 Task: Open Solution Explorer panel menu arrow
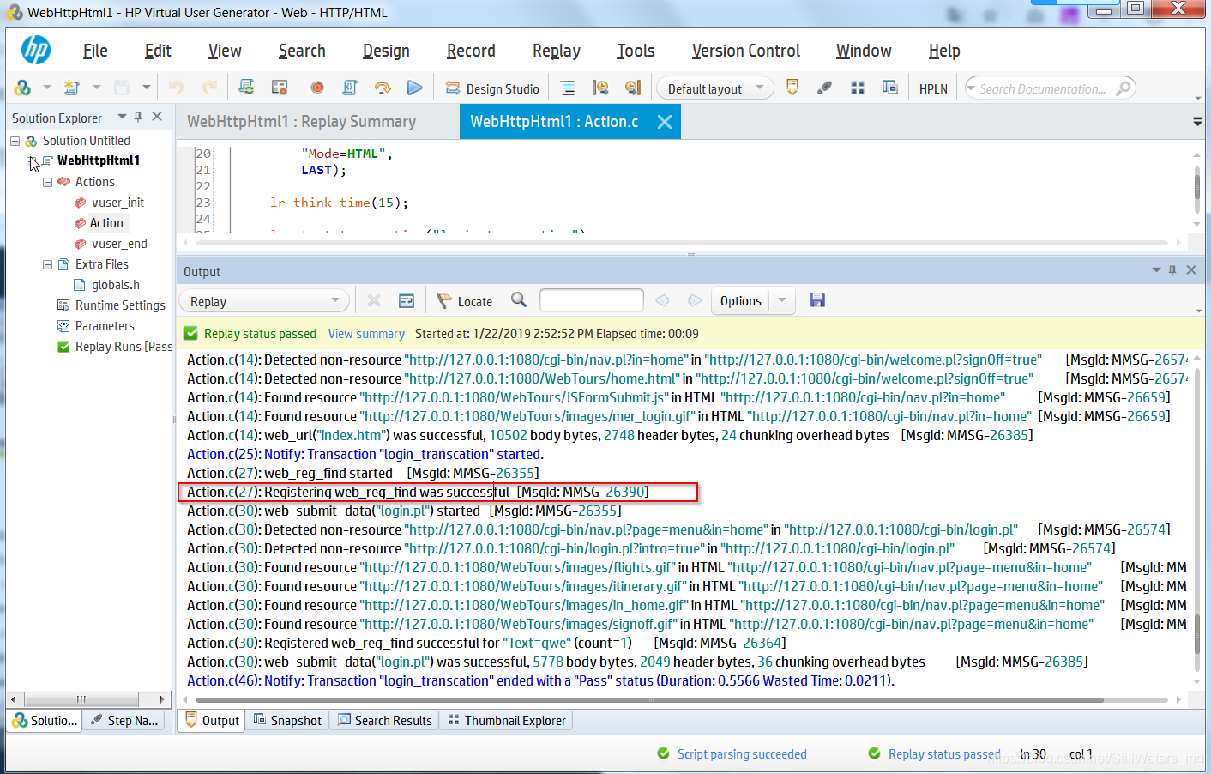pos(122,117)
